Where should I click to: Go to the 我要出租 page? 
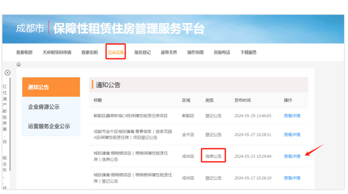[90, 52]
